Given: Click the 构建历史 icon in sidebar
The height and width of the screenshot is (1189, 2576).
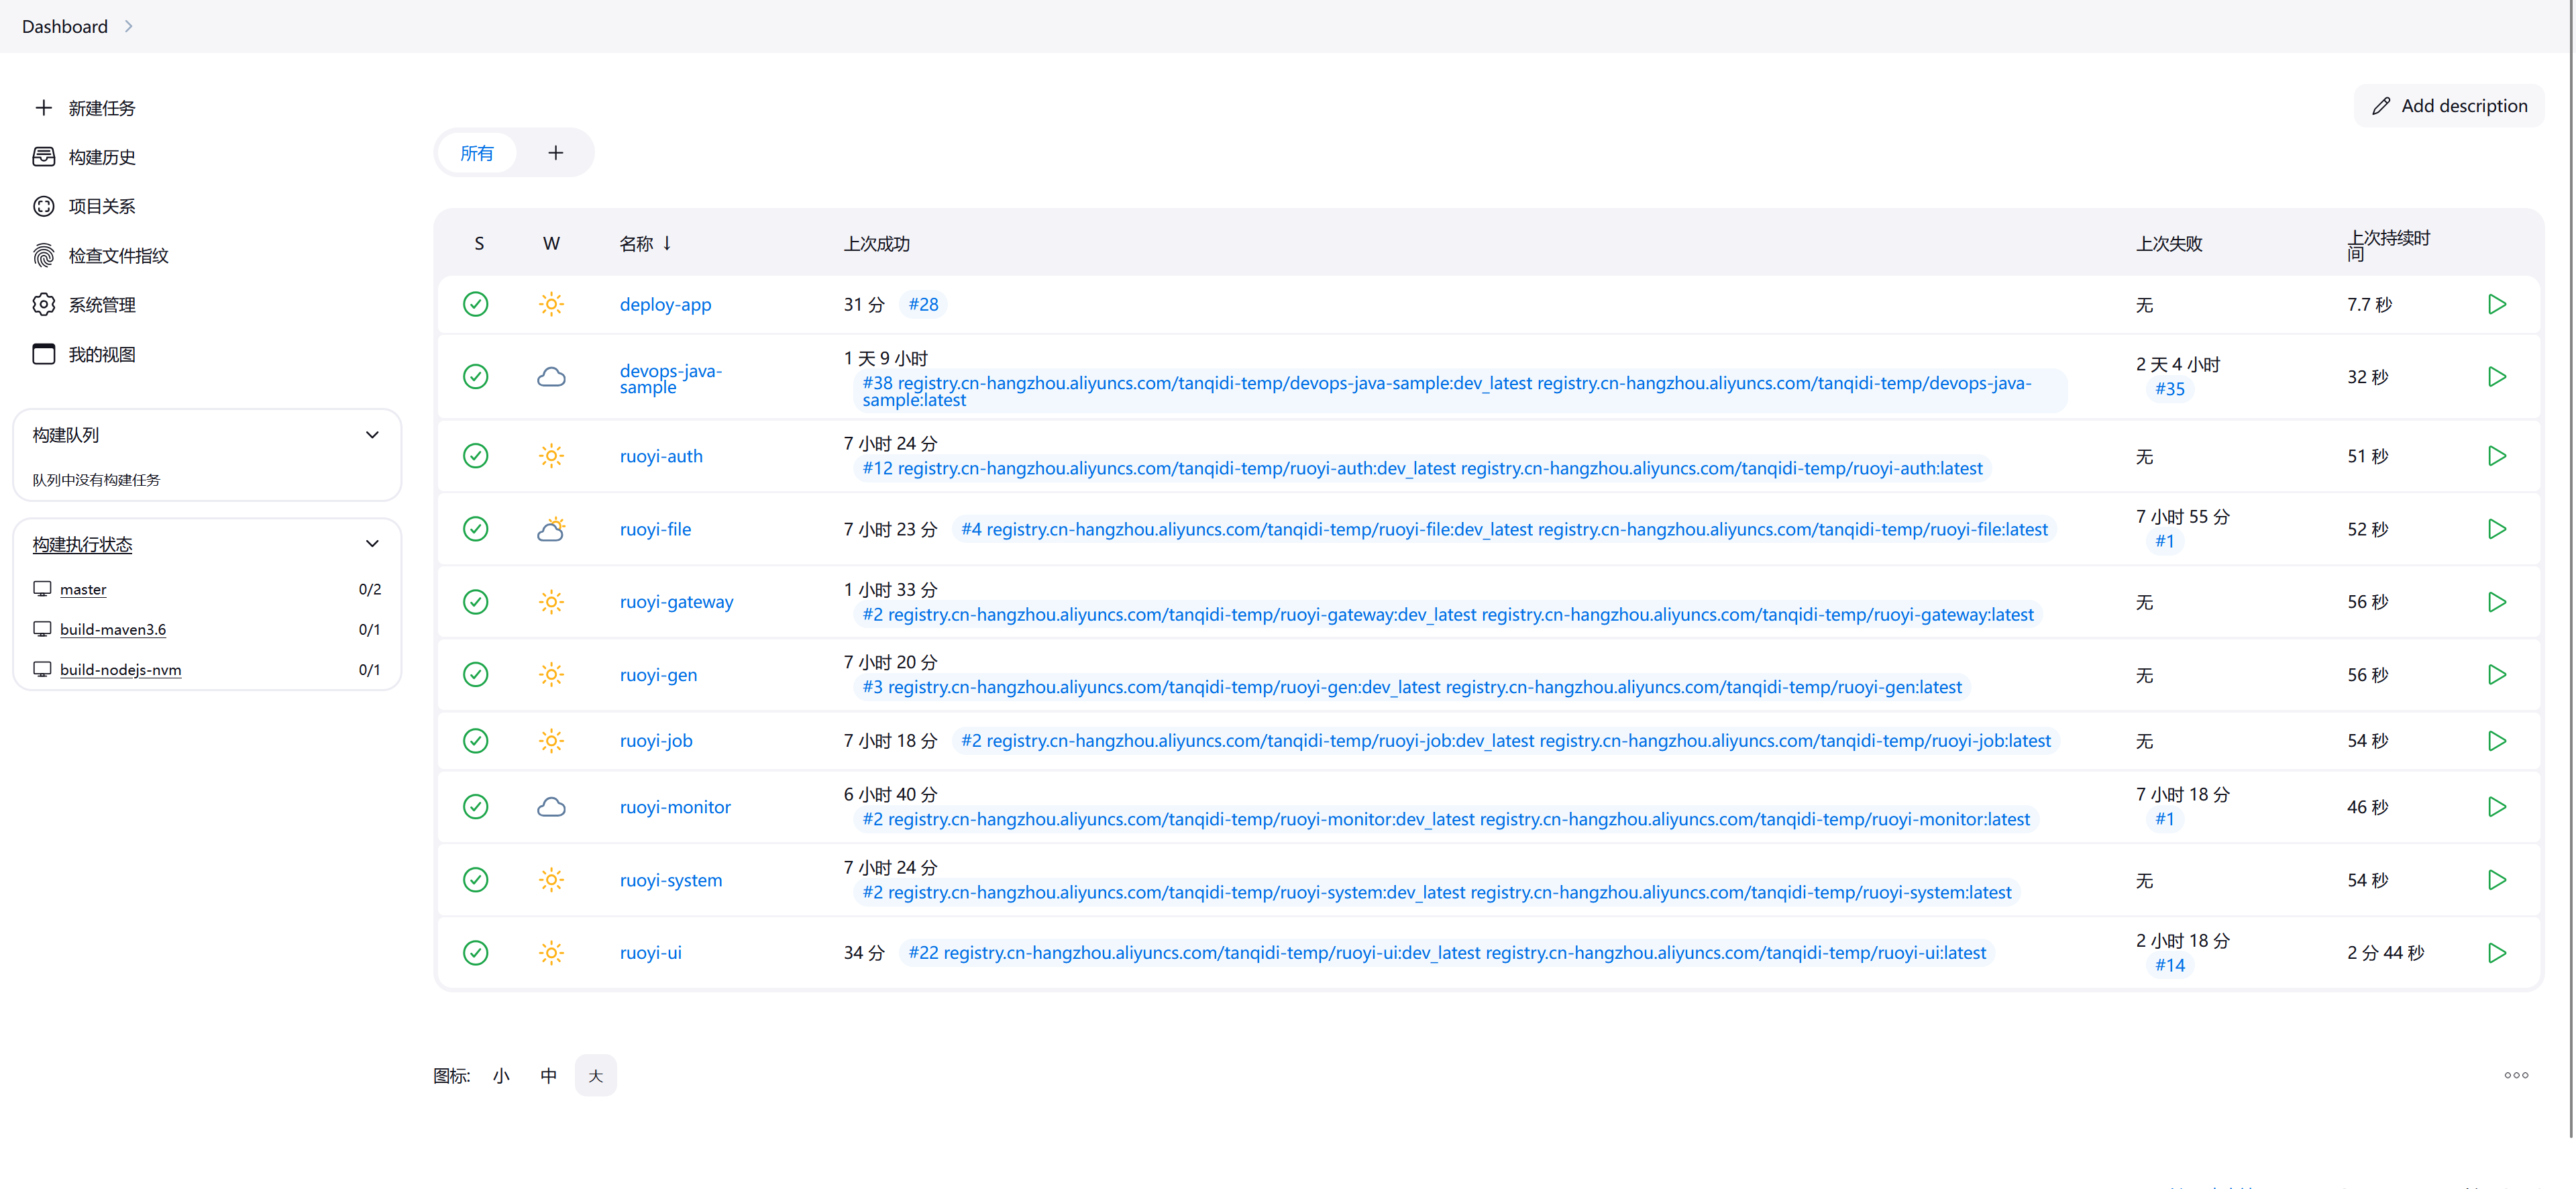Looking at the screenshot, I should (x=43, y=157).
